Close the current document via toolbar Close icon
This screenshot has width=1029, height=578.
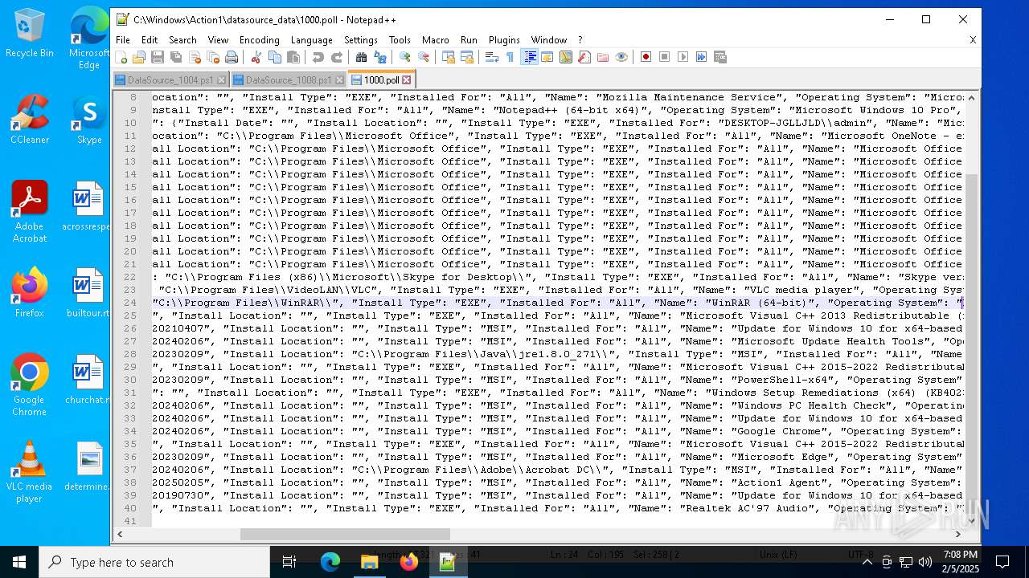point(195,57)
